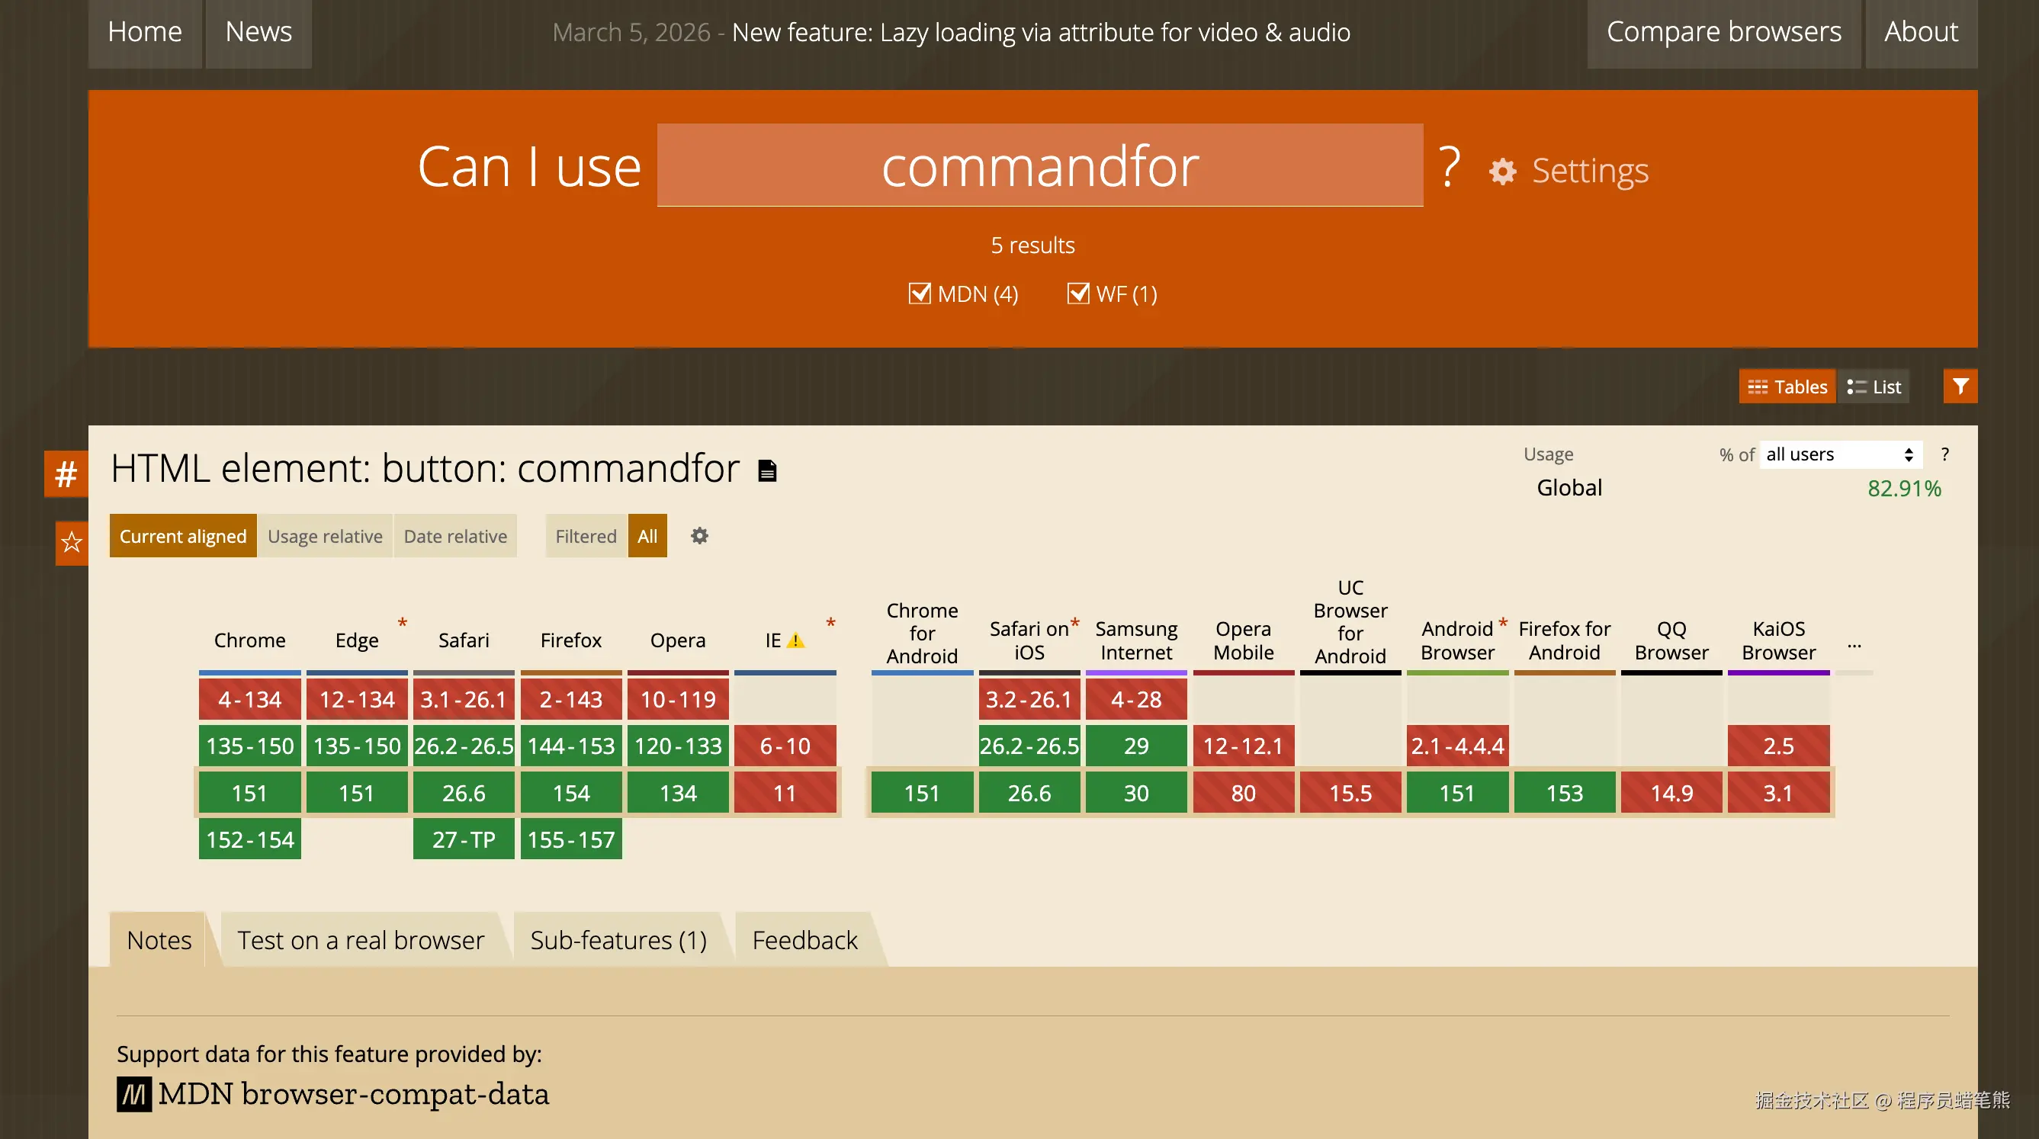Viewport: 2039px width, 1139px height.
Task: Click IE version cell 11
Action: pos(785,792)
